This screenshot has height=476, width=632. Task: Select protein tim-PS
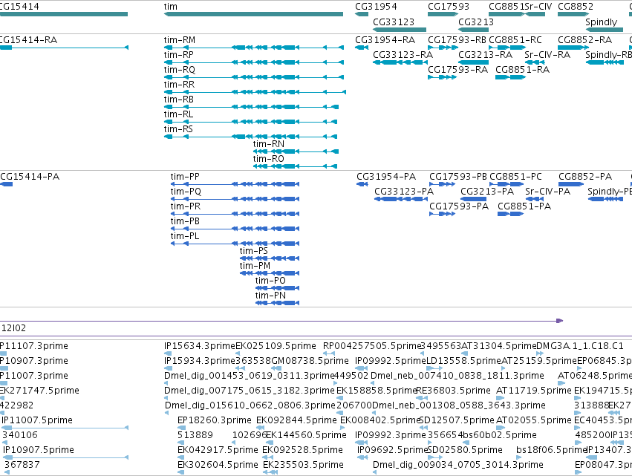270,258
